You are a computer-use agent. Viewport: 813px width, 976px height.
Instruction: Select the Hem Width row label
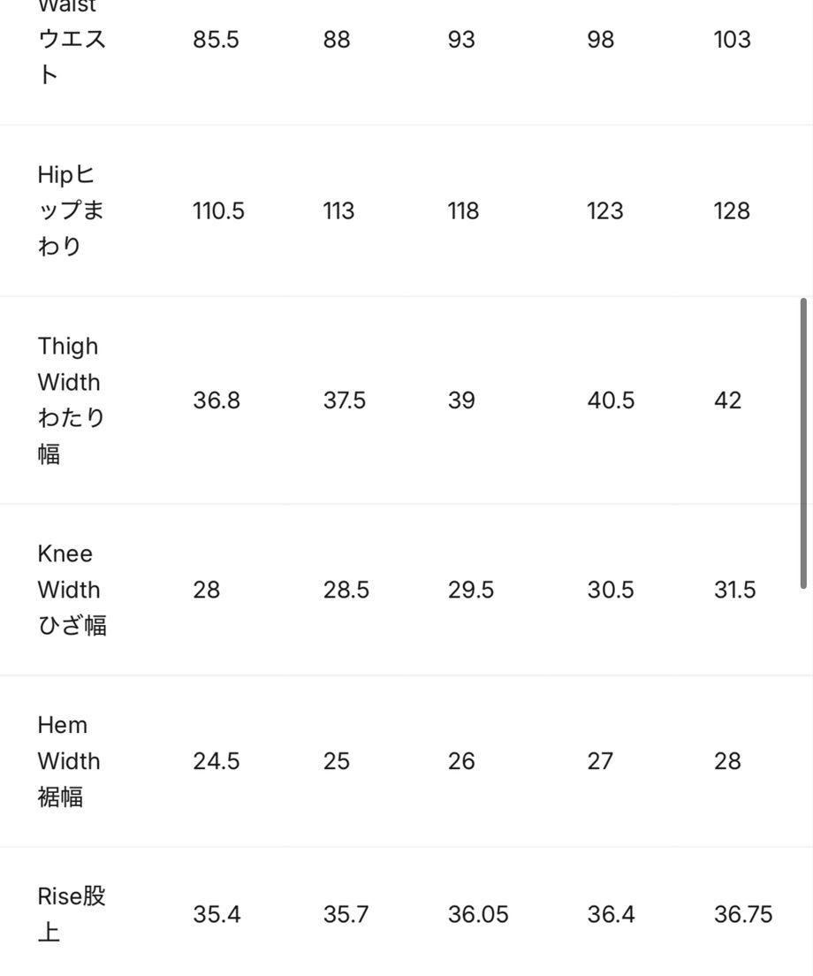click(68, 760)
